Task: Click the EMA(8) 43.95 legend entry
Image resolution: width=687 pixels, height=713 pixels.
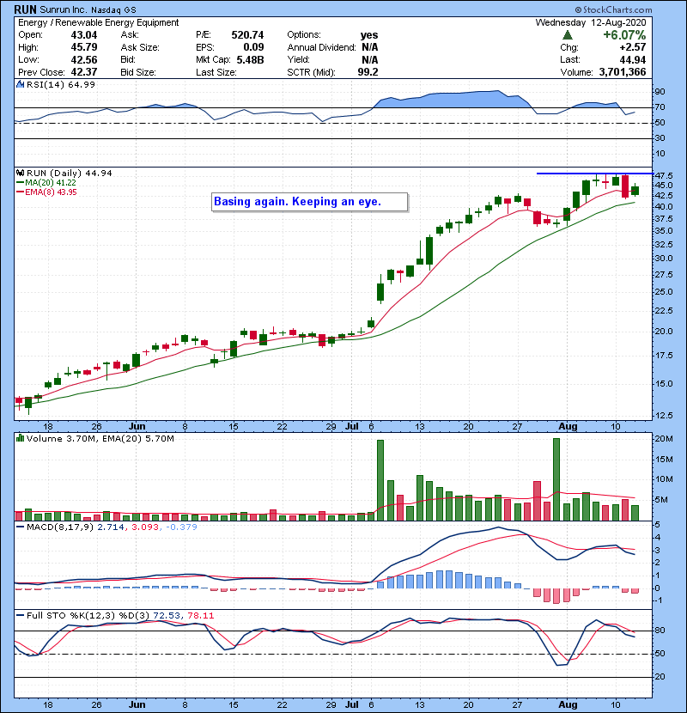Action: (x=51, y=192)
